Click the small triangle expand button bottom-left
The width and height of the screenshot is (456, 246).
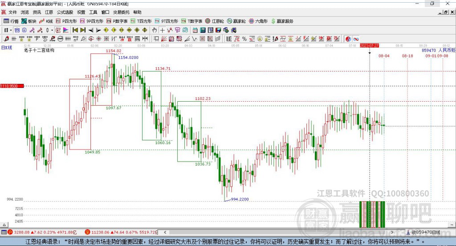(x=4, y=225)
